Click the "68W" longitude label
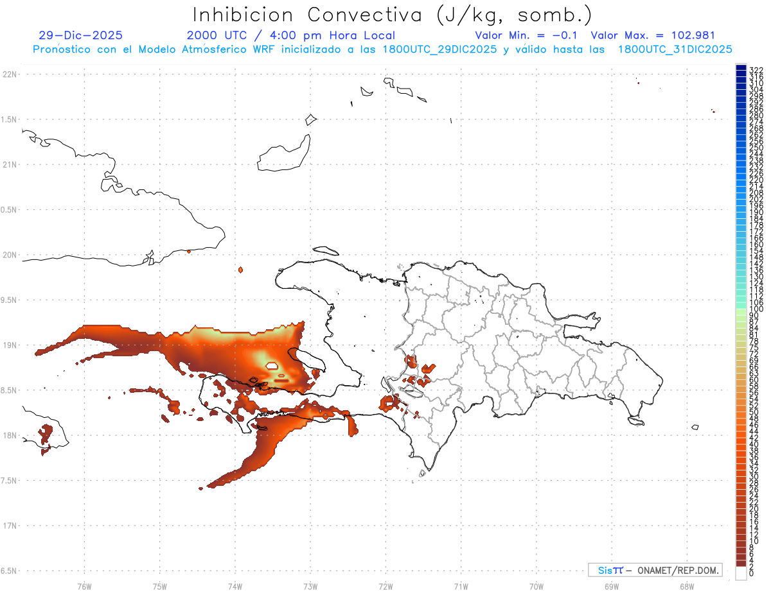Viewport: 771px width, 595px height. pyautogui.click(x=687, y=585)
